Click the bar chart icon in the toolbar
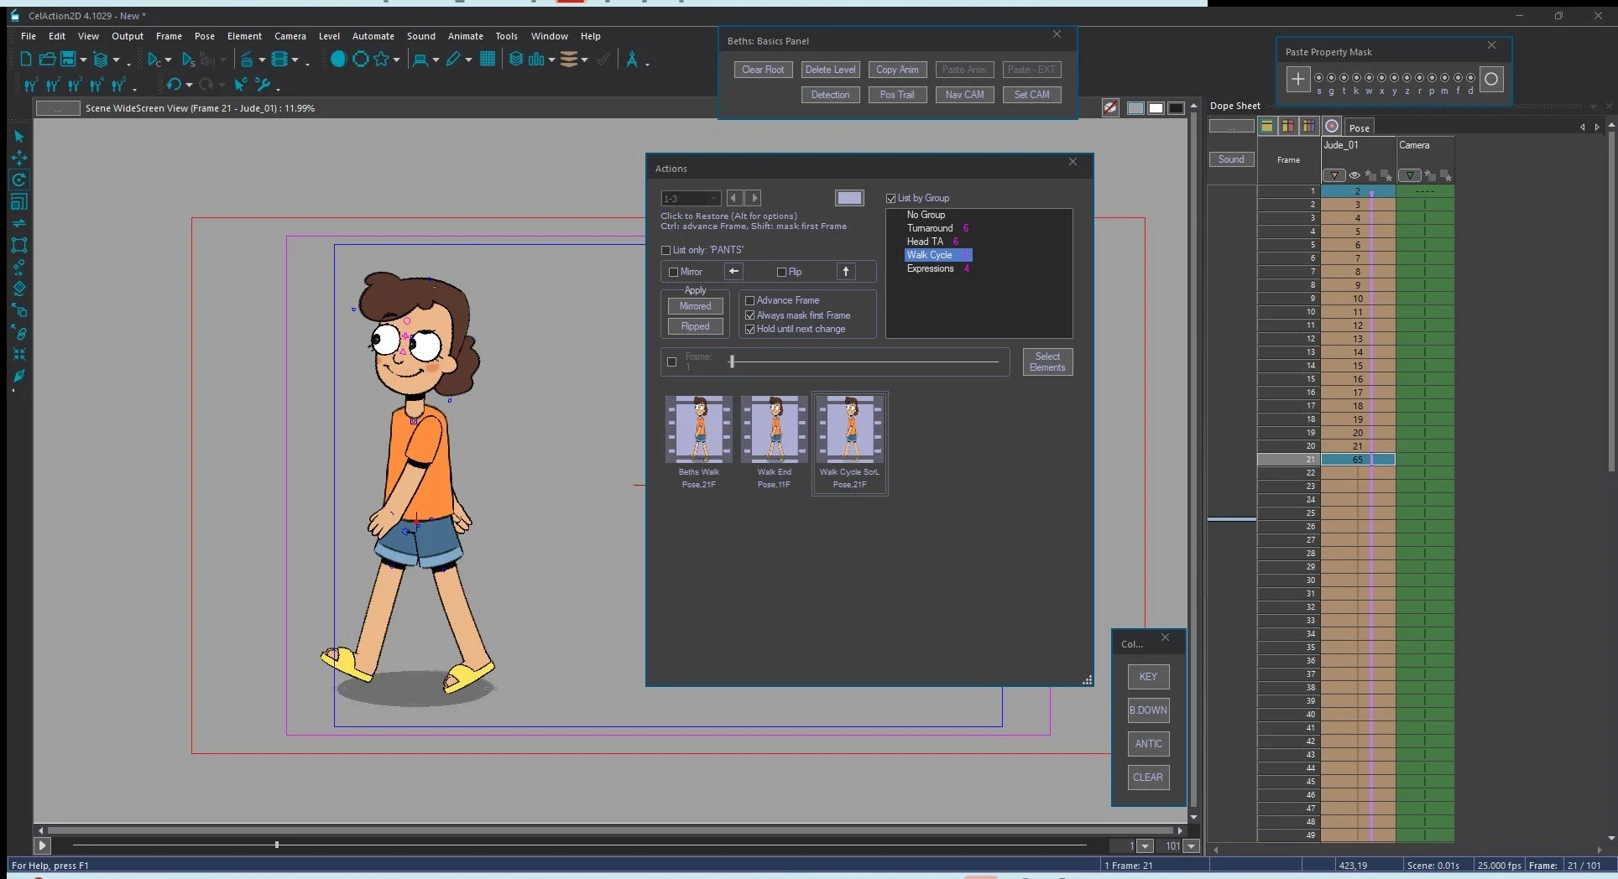 [536, 59]
